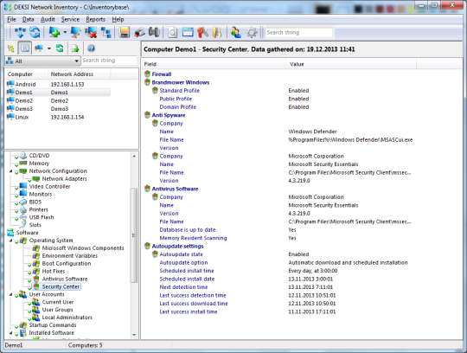Click the tree scrollbar down arrow
467x353 pixels.
point(134,335)
